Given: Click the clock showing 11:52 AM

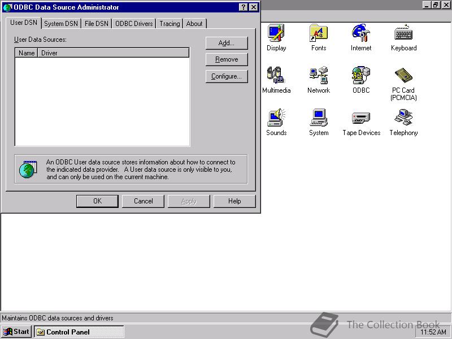Looking at the screenshot, I should [433, 332].
